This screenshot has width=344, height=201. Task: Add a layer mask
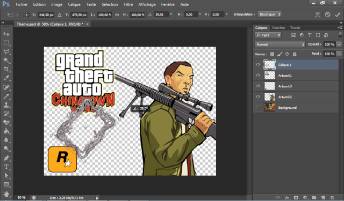pyautogui.click(x=296, y=197)
